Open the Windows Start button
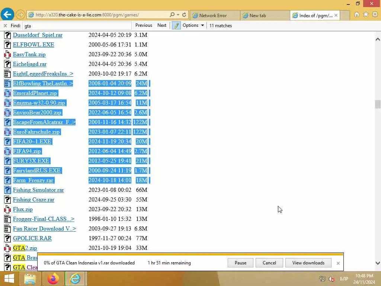The height and width of the screenshot is (286, 381). tap(9, 279)
